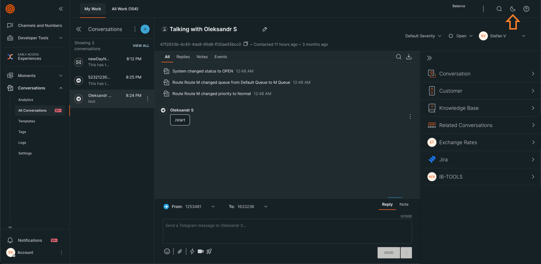Screen dimensions: 541x264
Task: Edit the conversation title with pencil icon
Action: click(x=265, y=29)
